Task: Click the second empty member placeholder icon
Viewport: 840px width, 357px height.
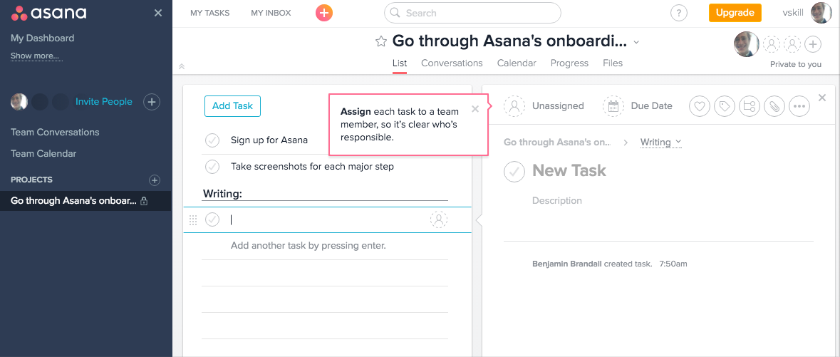Action: (792, 44)
